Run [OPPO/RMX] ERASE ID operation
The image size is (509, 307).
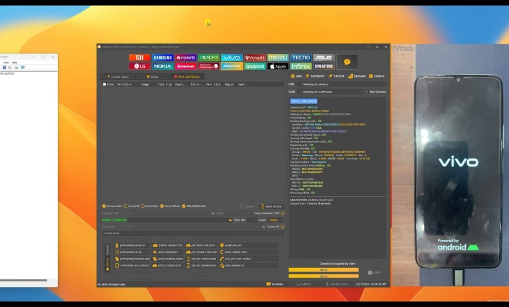[132, 246]
